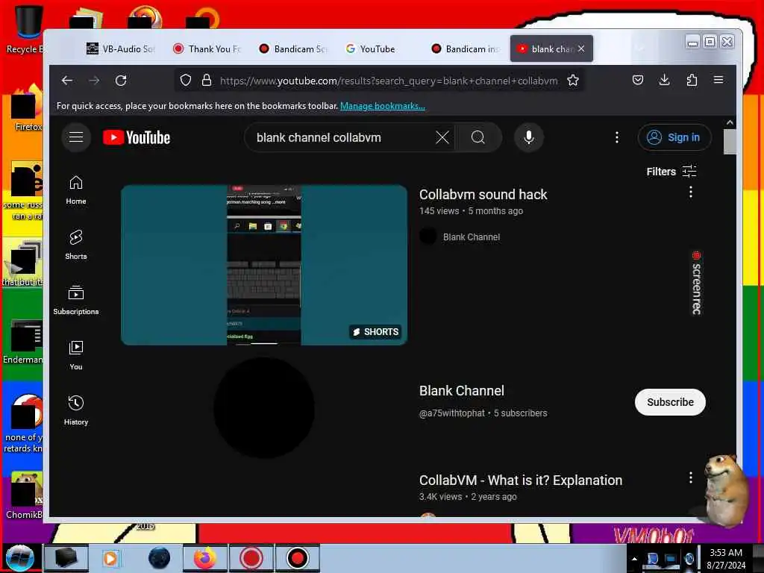This screenshot has height=573, width=764.
Task: Open the taskbar clock showing 3:53 AM
Action: tap(725, 558)
